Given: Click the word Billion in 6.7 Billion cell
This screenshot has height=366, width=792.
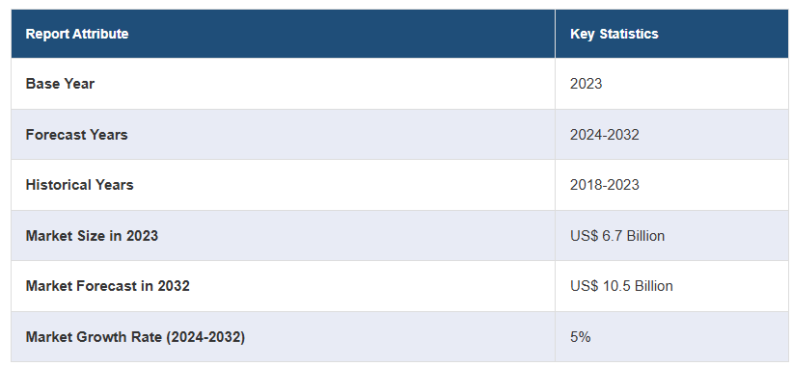Looking at the screenshot, I should [x=645, y=235].
